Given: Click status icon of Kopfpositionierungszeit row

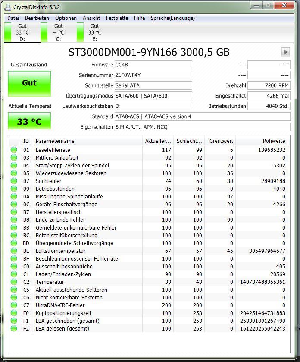Looking at the screenshot, I should click(14, 313).
